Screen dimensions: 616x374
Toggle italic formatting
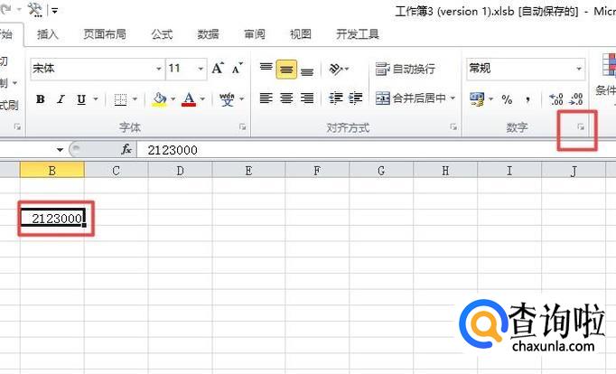pos(61,99)
